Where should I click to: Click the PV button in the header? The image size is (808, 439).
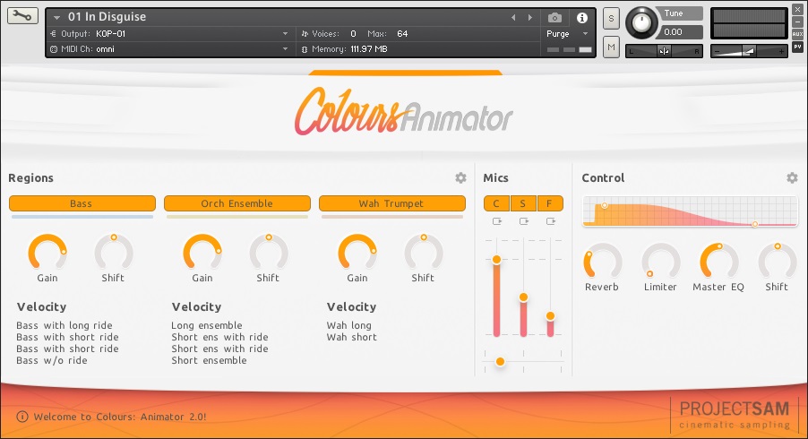point(797,47)
